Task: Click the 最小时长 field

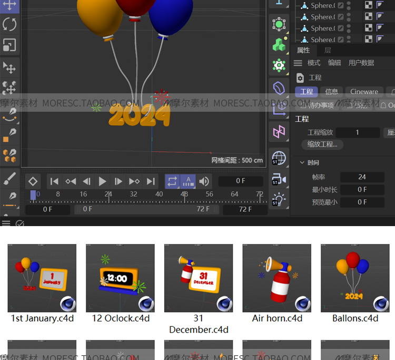Action: [x=362, y=190]
